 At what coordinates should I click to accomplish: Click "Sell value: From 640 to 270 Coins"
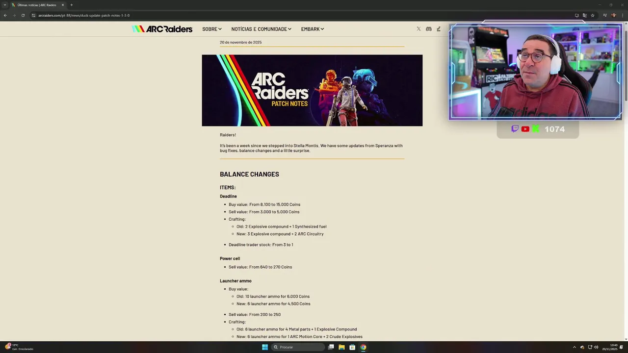[260, 267]
